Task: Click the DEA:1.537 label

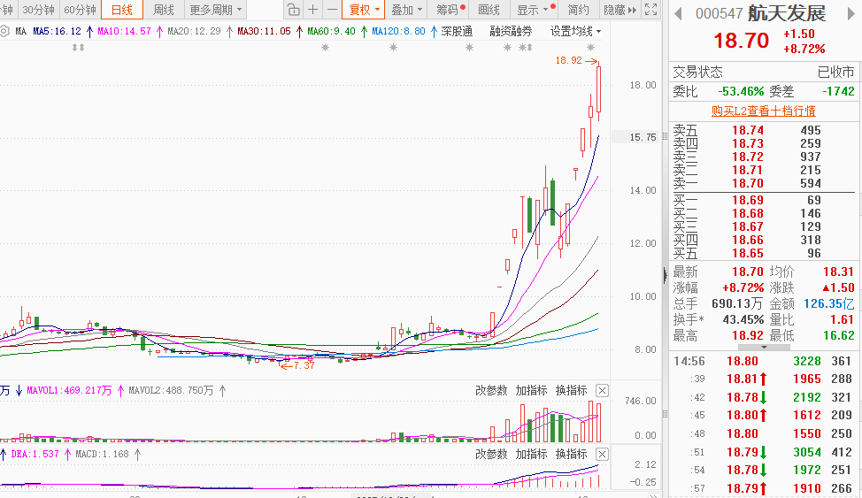Action: pyautogui.click(x=35, y=454)
